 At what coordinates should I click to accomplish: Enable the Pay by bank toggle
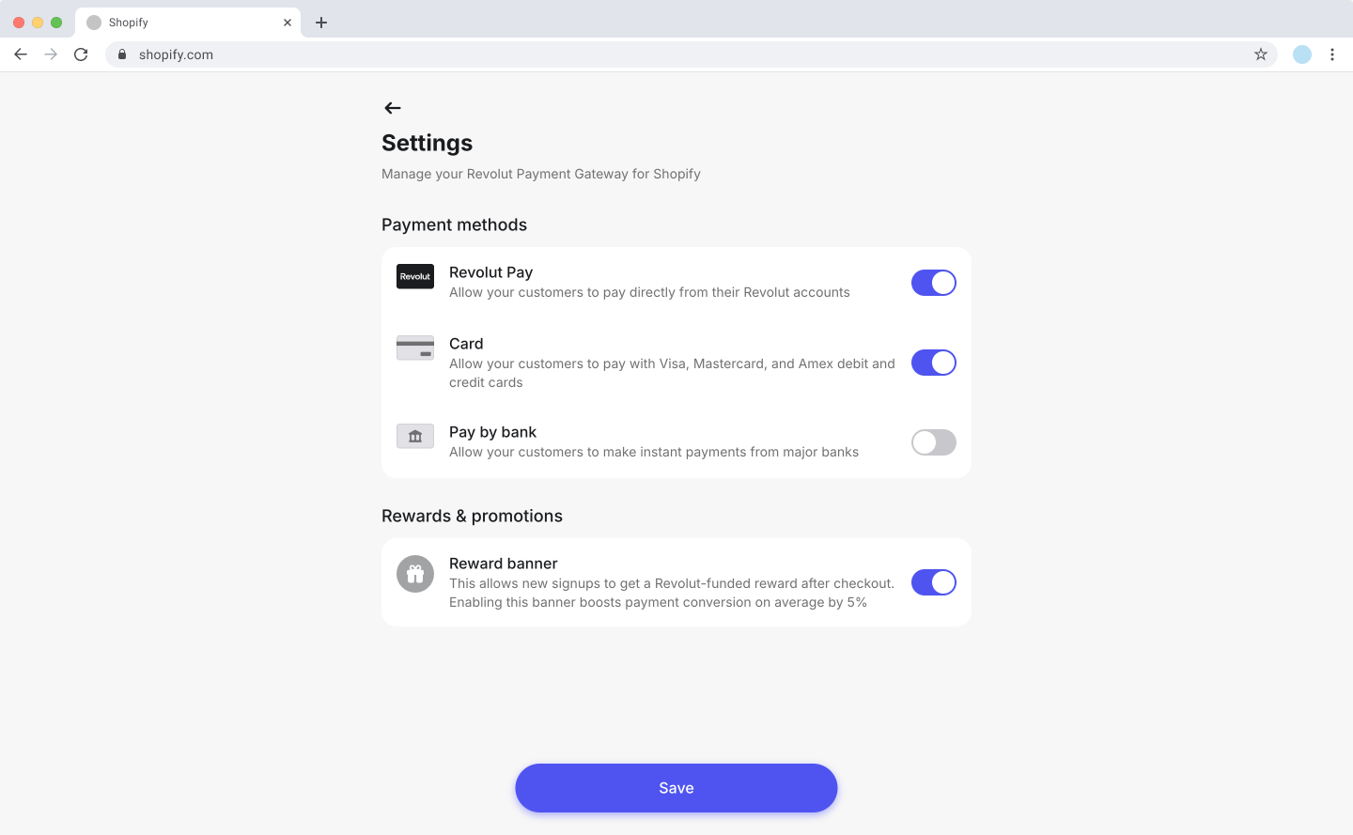coord(933,442)
